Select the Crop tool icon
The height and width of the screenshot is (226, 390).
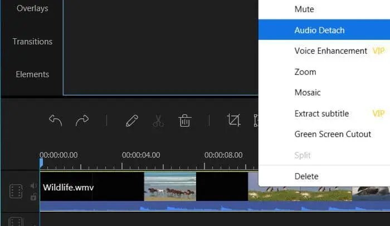coord(233,120)
